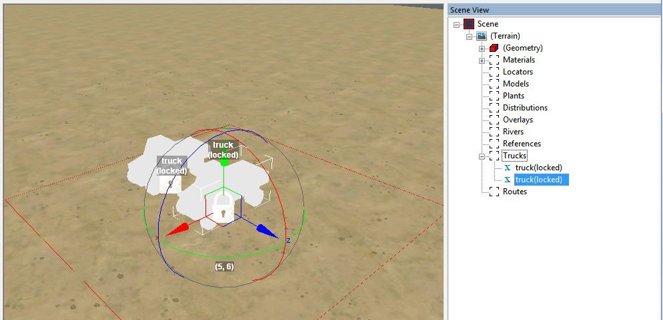
Task: Click the red X-axis gizmo arrow
Action: click(177, 230)
